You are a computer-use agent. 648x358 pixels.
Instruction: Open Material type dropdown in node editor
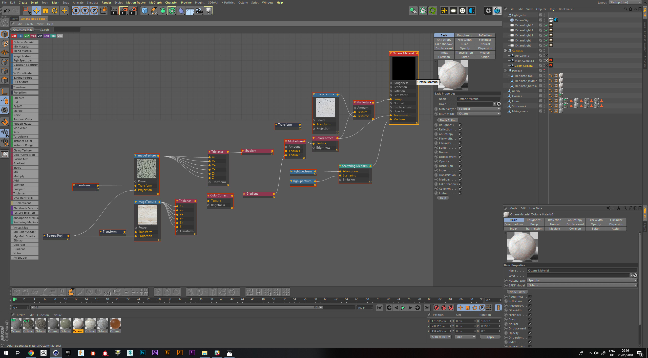point(479,109)
